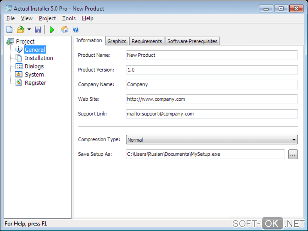
Task: Click the home page toolbar icon
Action: [x=65, y=30]
